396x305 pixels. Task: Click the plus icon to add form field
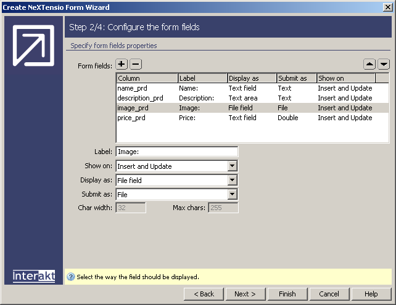point(122,64)
